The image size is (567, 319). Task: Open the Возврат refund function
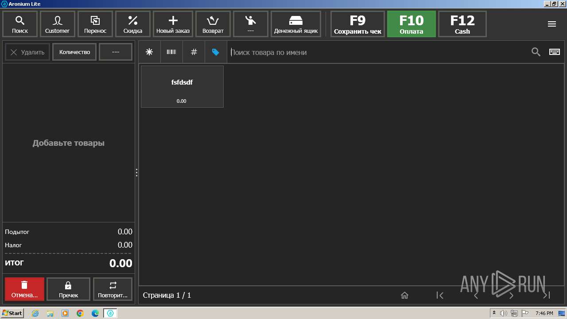coord(213,24)
